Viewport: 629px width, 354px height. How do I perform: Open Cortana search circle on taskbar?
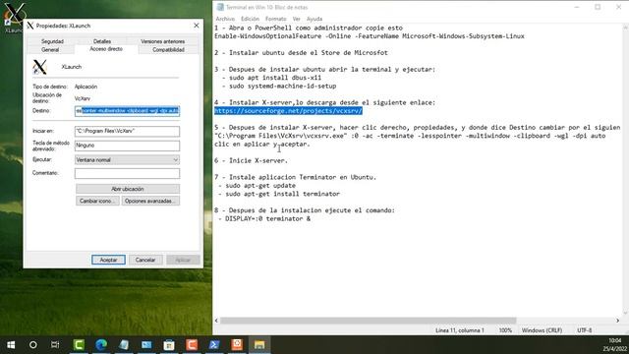32,345
